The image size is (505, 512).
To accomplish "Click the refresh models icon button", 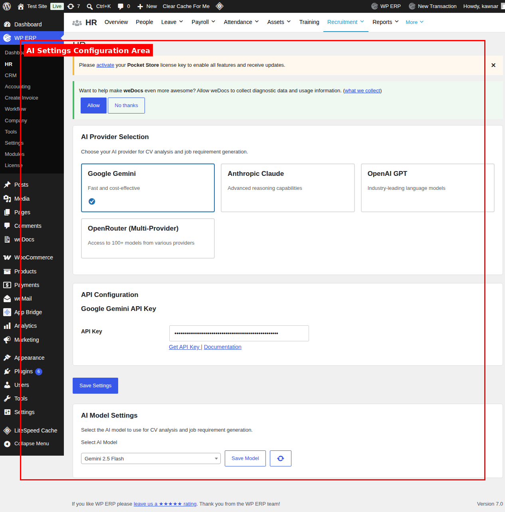I will click(281, 458).
